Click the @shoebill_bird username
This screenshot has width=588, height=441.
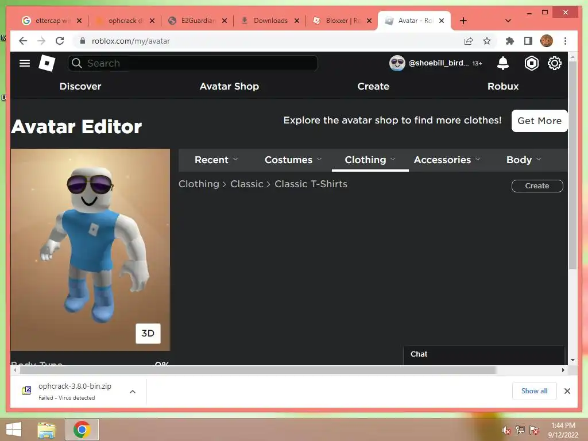[x=438, y=63]
